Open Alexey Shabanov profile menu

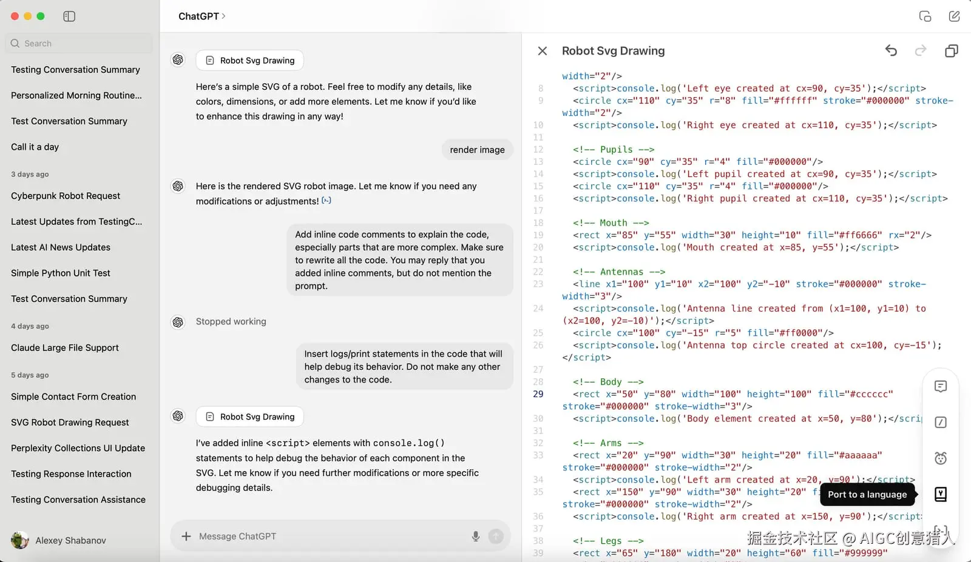tap(59, 540)
